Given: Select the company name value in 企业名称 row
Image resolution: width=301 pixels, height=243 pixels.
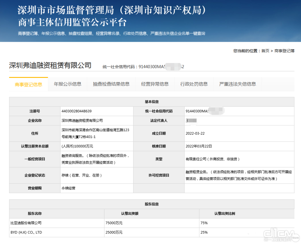Looking at the screenshot, I should (82, 121).
